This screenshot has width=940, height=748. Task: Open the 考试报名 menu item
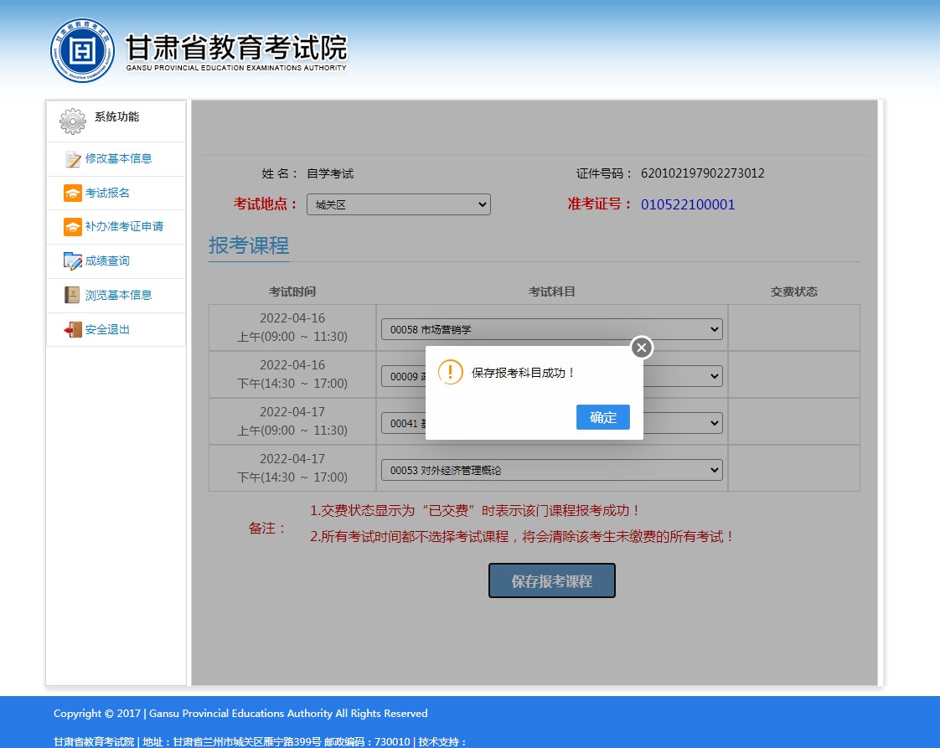click(x=107, y=193)
